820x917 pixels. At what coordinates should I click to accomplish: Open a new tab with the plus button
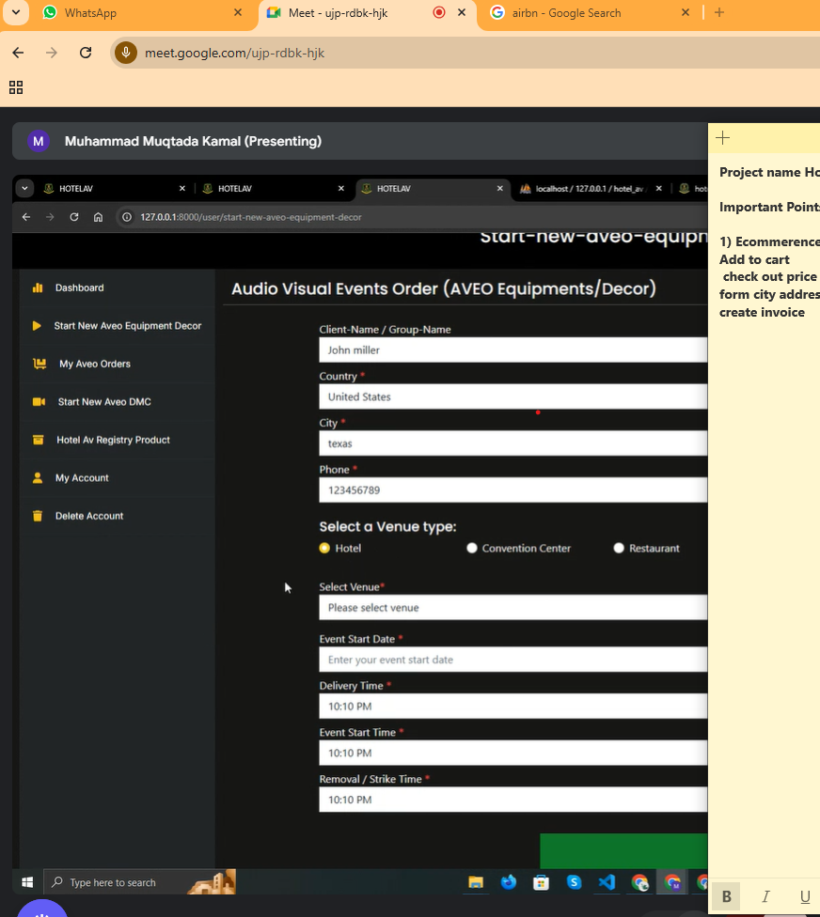tap(719, 12)
